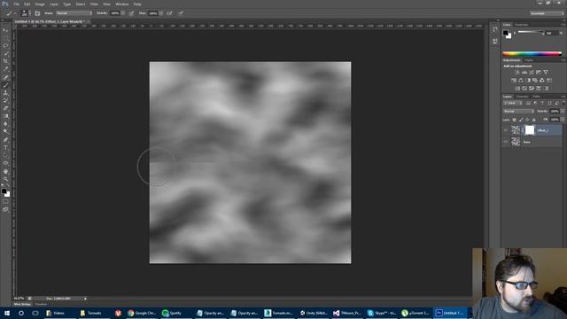Open the Window menu
This screenshot has width=567, height=319.
click(122, 4)
